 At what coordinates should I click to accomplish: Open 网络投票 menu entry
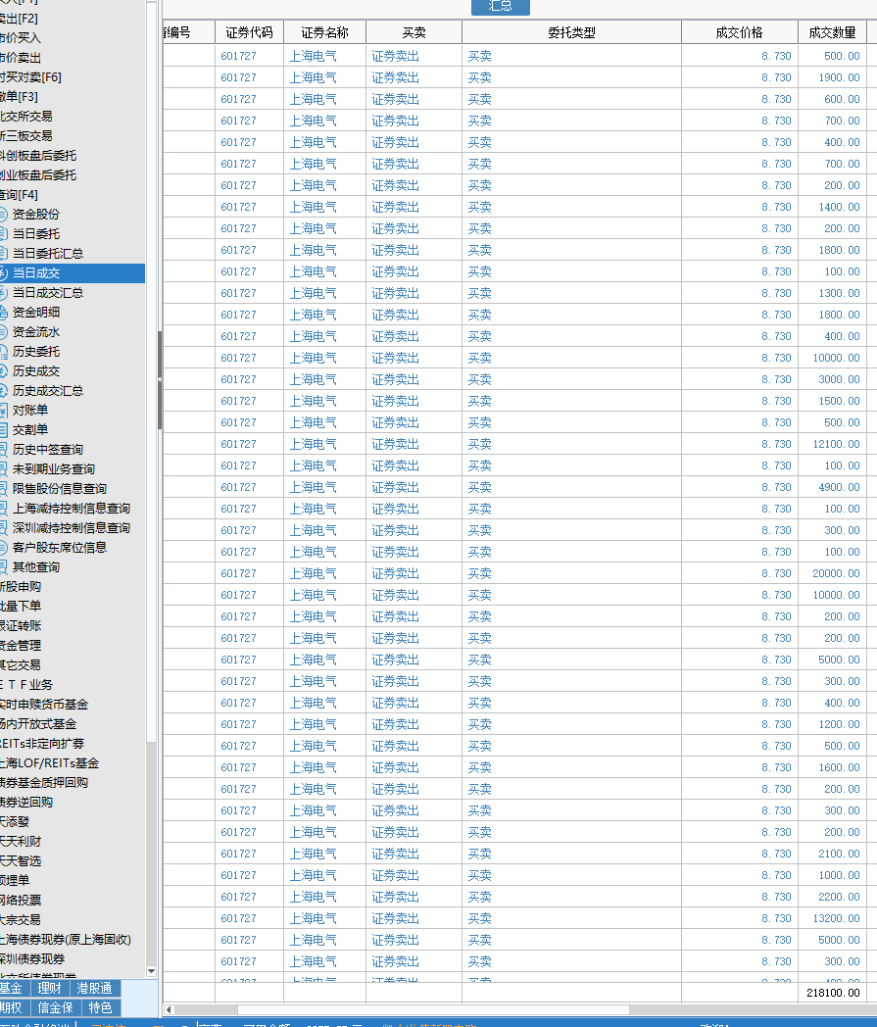pos(20,901)
